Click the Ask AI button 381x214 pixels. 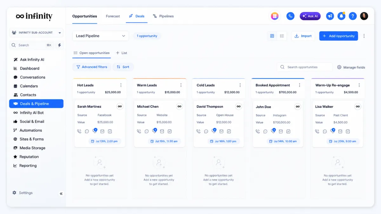(310, 16)
